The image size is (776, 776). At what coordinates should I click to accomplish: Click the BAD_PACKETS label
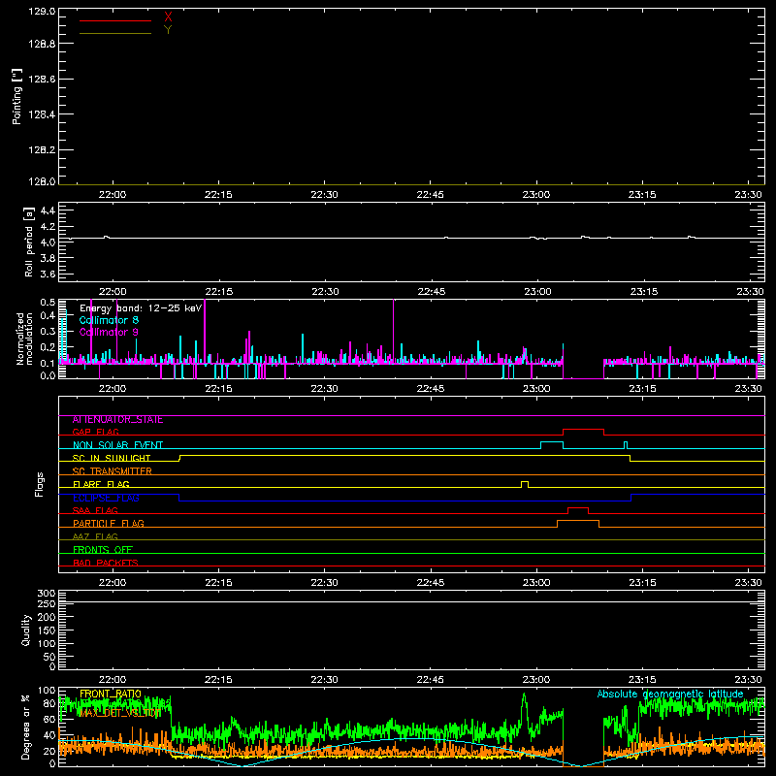(106, 563)
